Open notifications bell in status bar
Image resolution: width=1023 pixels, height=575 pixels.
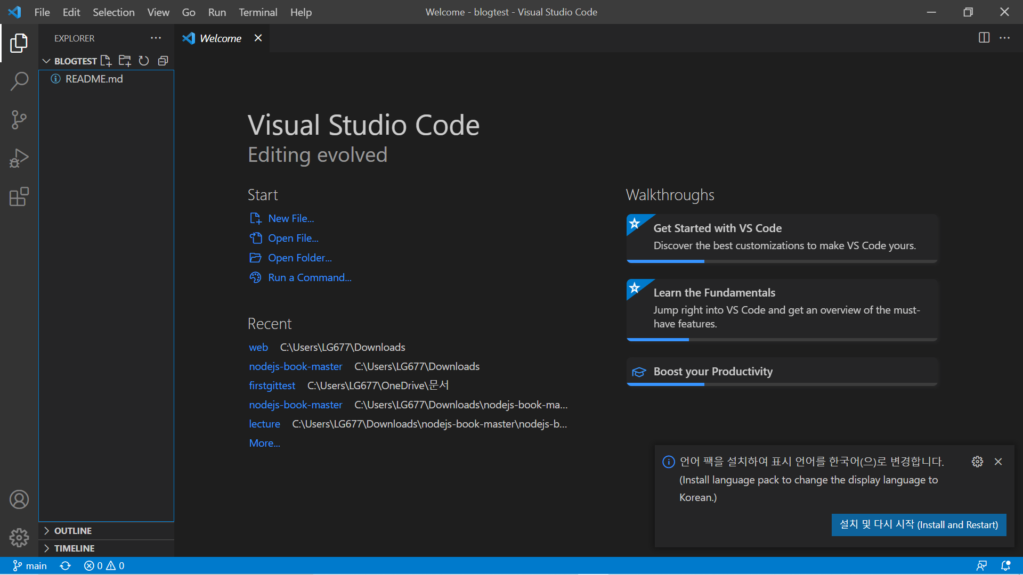tap(1005, 565)
